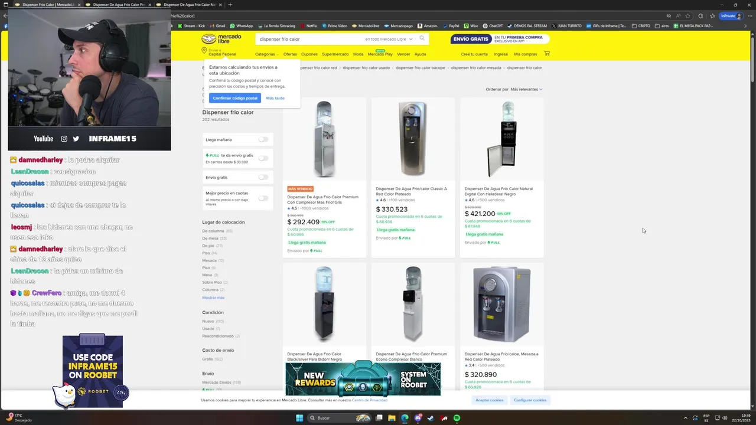
Task: Click the Envío gratis primera compra banner
Action: pos(500,39)
